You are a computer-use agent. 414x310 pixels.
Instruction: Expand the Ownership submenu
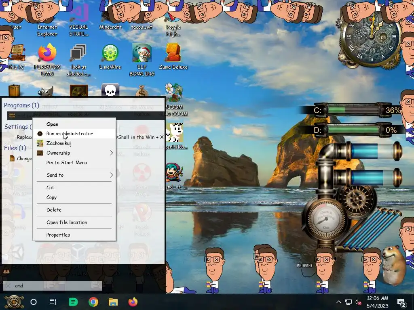tap(74, 153)
